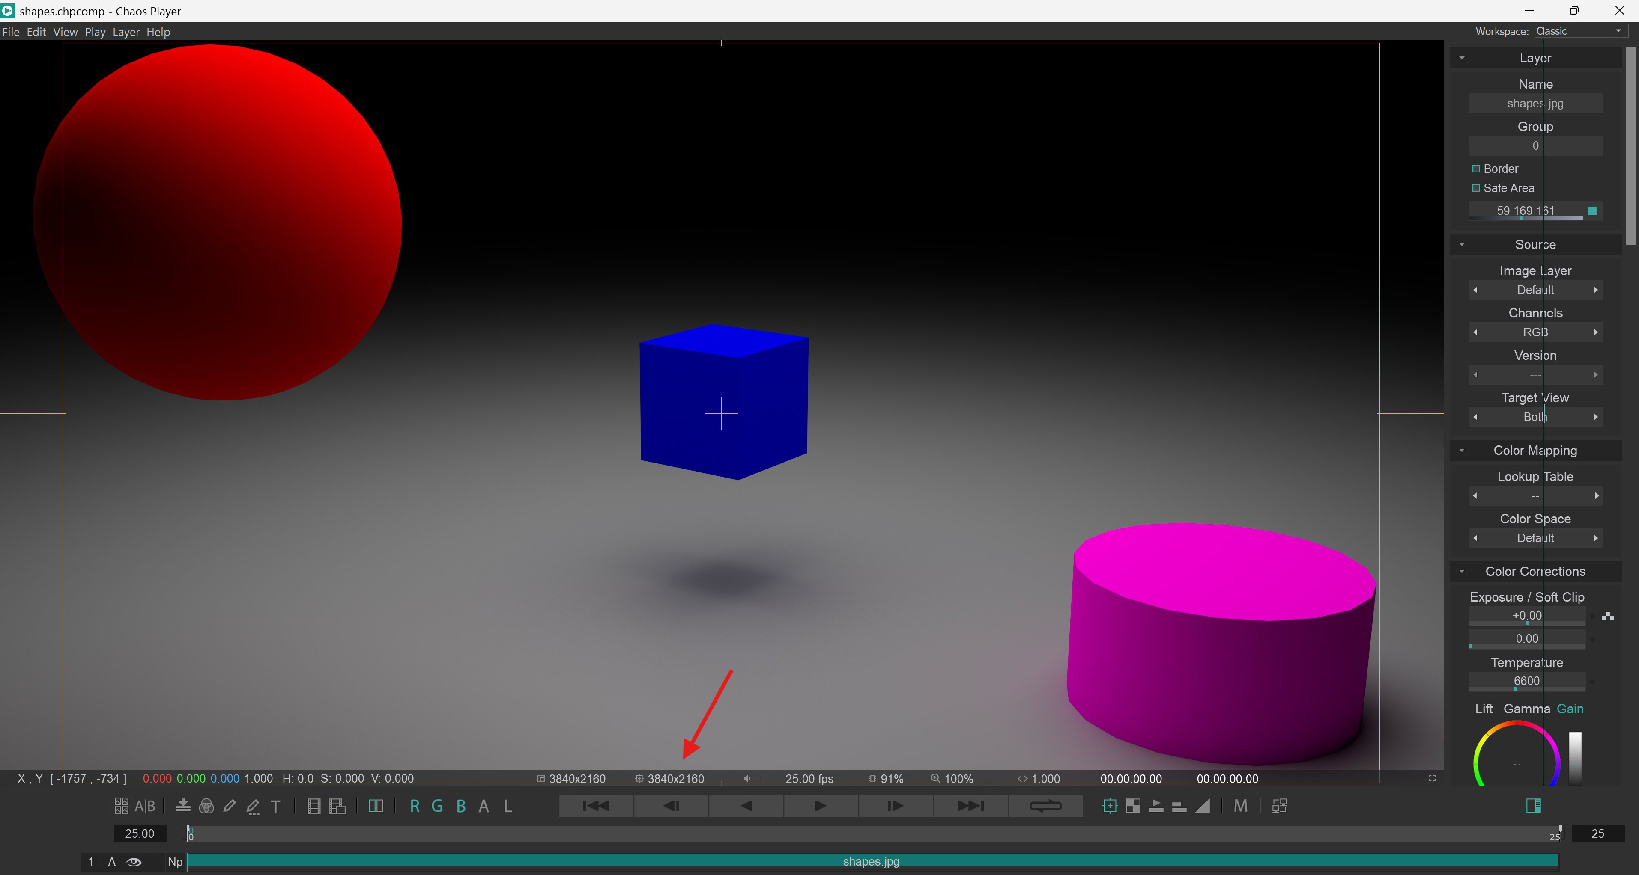Open the Play menu
This screenshot has width=1639, height=875.
point(96,32)
